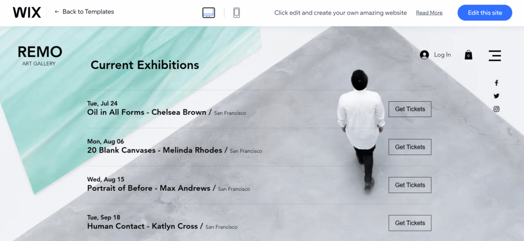The width and height of the screenshot is (524, 241).
Task: Open Oil in All Forms - Chelsea Brown
Action: pos(147,112)
